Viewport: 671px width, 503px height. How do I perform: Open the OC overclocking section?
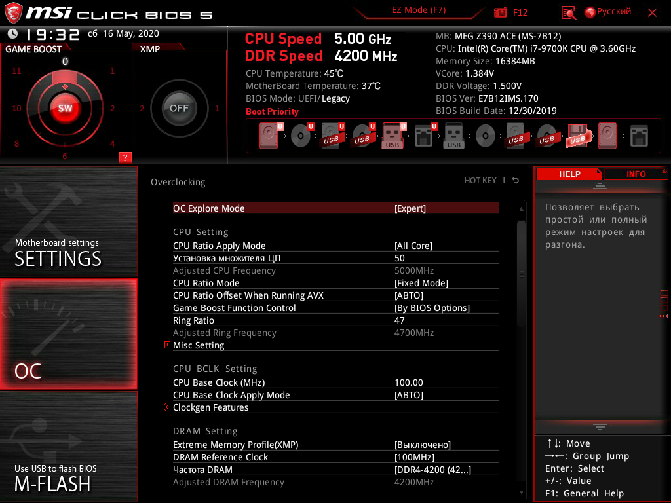coord(68,334)
